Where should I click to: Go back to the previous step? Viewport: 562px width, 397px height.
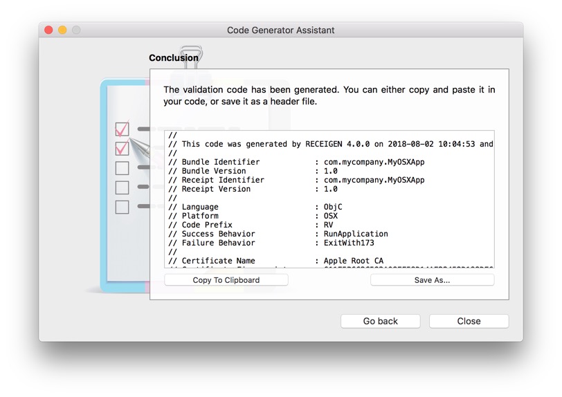[x=380, y=321]
